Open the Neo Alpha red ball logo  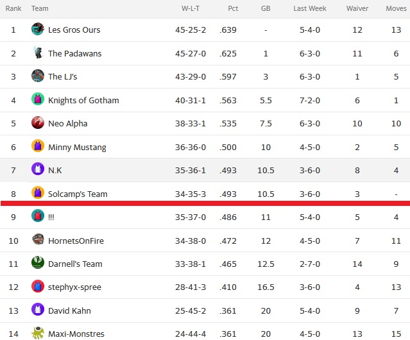tap(38, 123)
